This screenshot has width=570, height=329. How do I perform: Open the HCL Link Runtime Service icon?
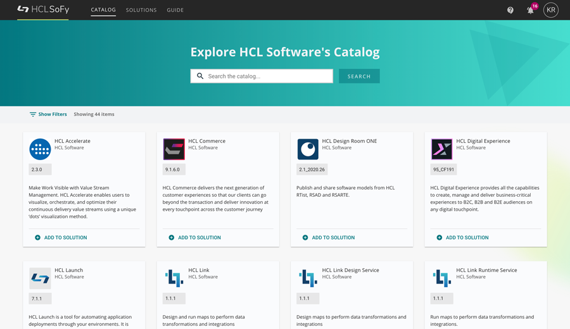coord(441,278)
